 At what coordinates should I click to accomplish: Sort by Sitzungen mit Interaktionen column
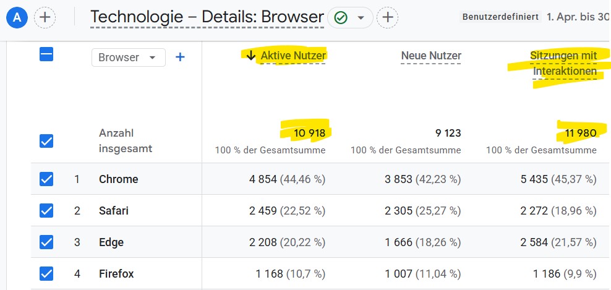coord(564,64)
